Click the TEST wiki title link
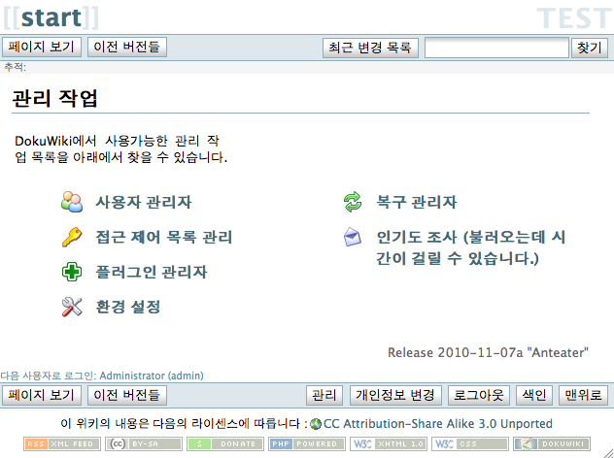This screenshot has height=458, width=614. coord(573,18)
